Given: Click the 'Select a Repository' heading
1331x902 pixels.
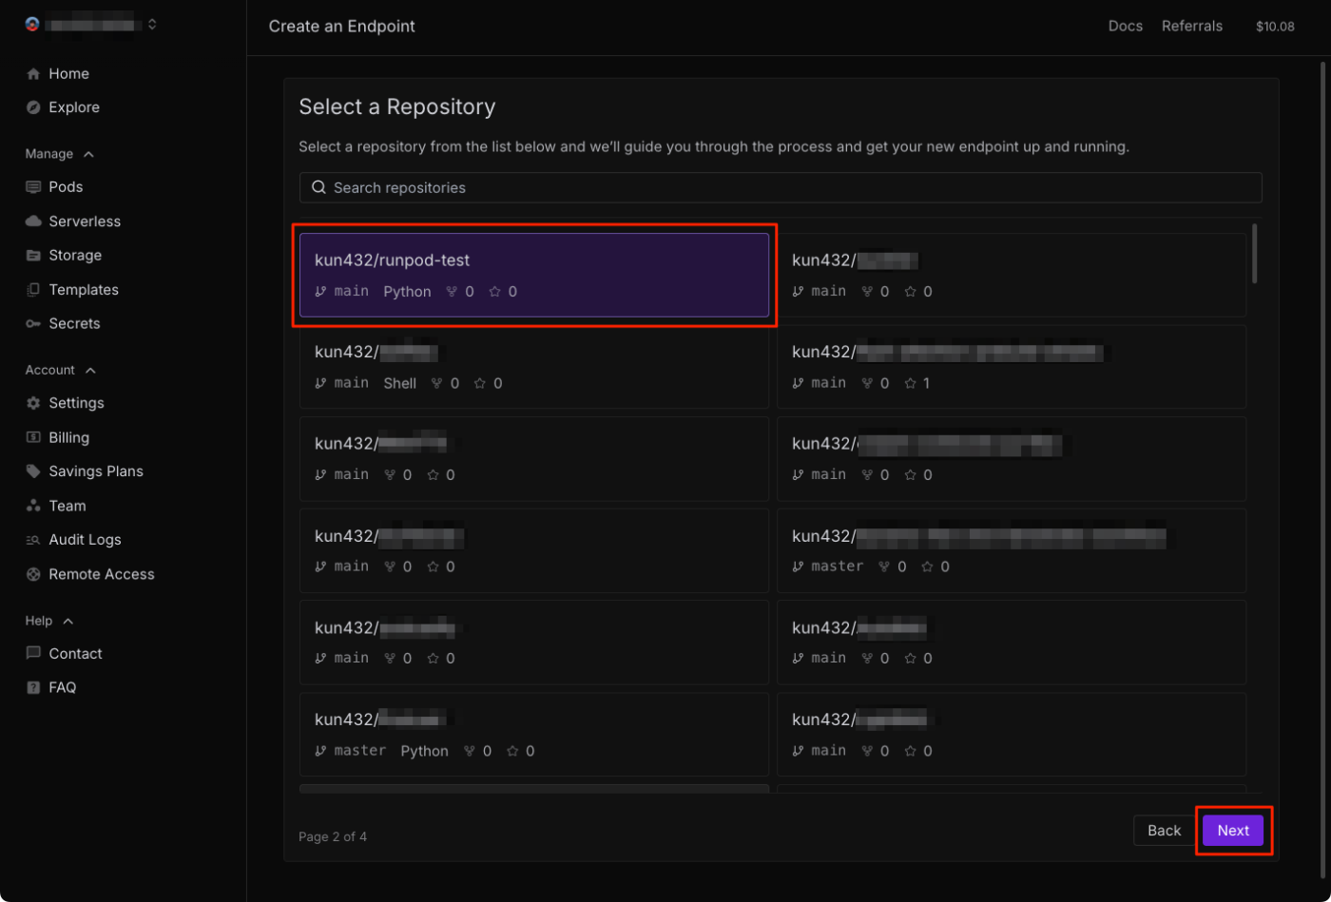Looking at the screenshot, I should tap(397, 106).
